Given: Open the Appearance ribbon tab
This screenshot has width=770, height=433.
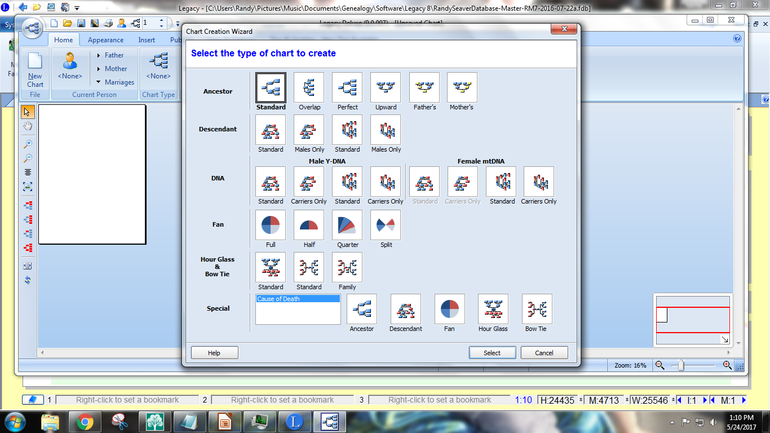Looking at the screenshot, I should tap(105, 40).
